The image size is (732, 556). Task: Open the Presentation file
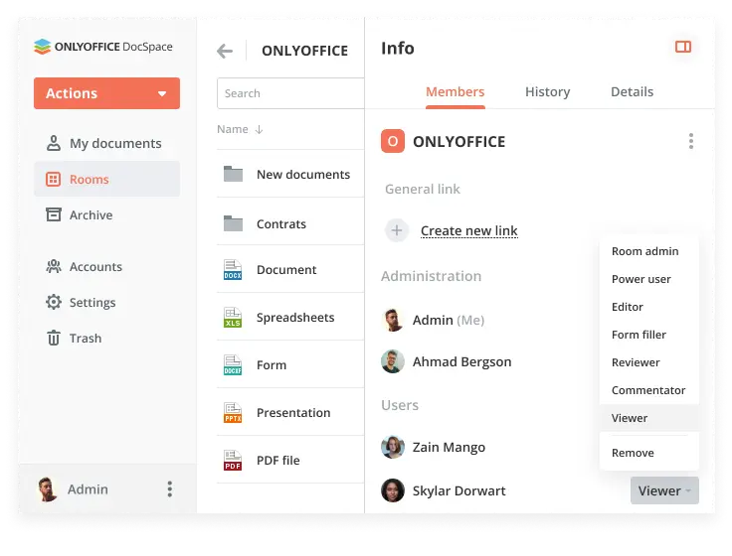point(290,412)
